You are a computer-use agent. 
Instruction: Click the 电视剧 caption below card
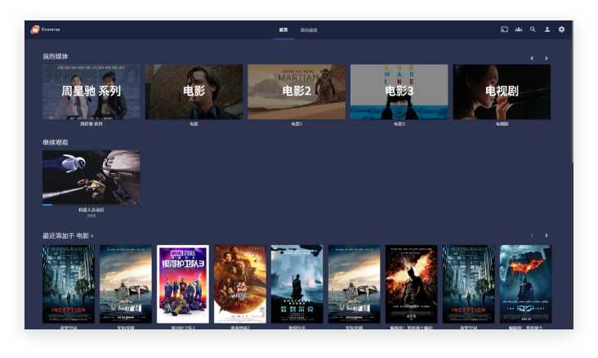pyautogui.click(x=502, y=124)
